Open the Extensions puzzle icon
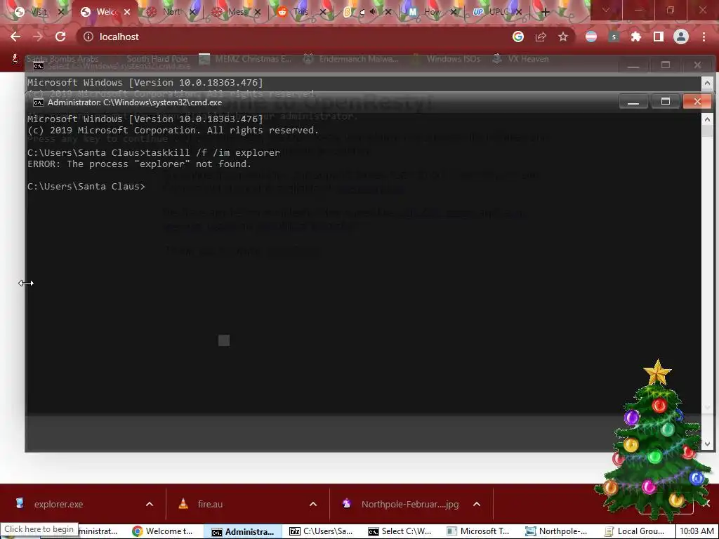Screen dimensions: 719x539 point(636,36)
